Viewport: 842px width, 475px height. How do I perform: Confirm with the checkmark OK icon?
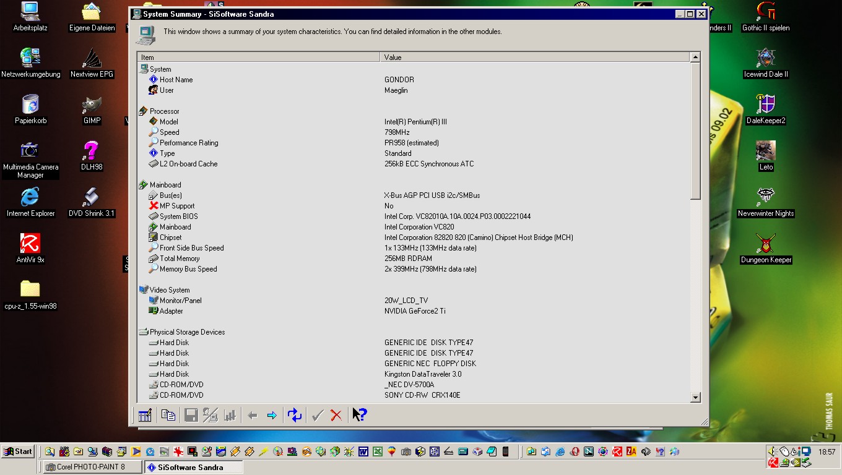pos(318,416)
